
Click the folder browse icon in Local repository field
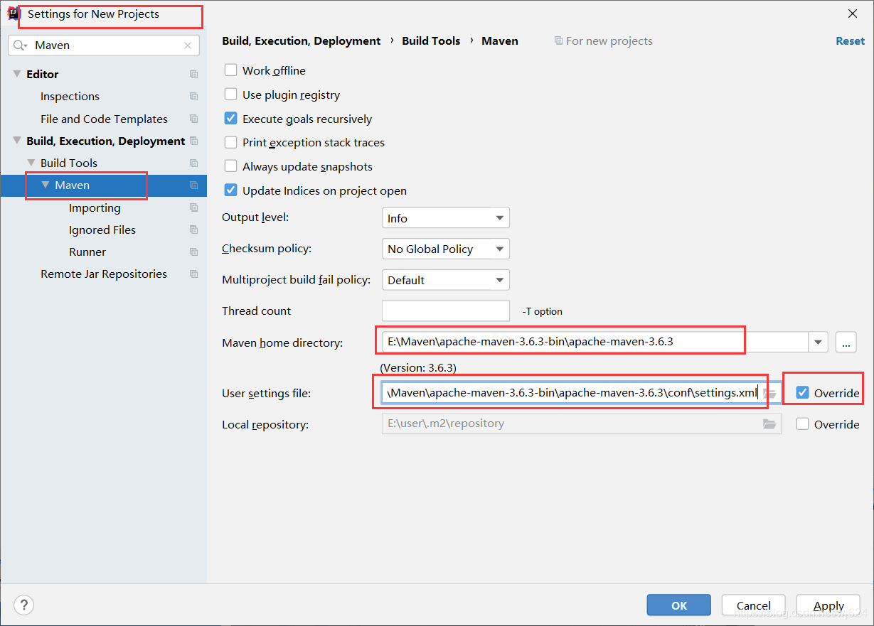(769, 424)
